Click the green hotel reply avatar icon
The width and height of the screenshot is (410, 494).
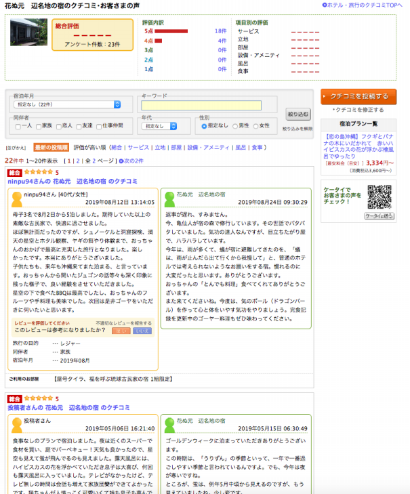(x=168, y=198)
